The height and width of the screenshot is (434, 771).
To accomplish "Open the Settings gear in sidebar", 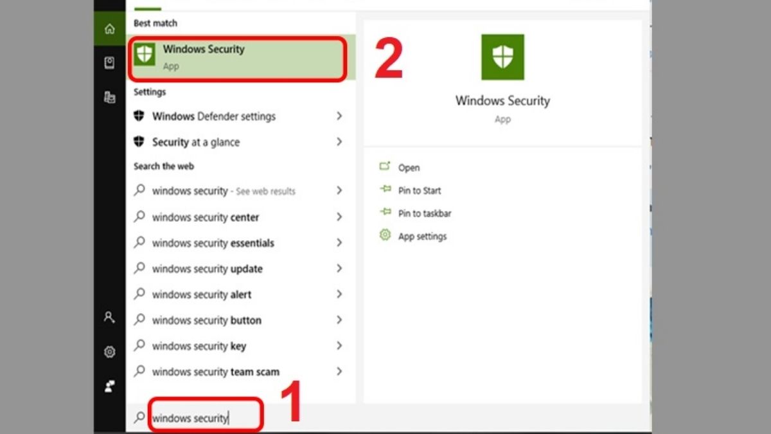I will [110, 352].
